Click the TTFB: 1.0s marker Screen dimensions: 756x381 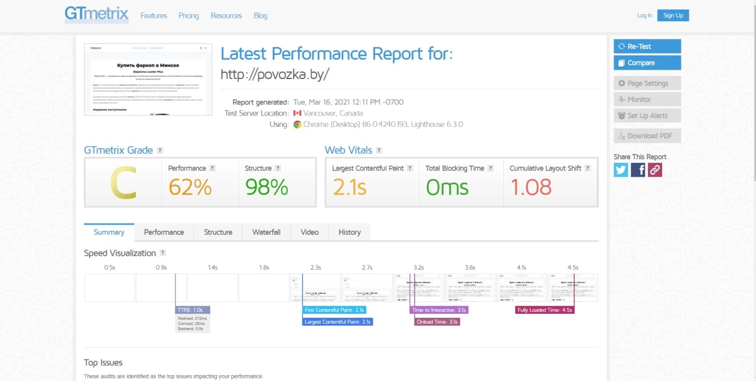point(193,310)
